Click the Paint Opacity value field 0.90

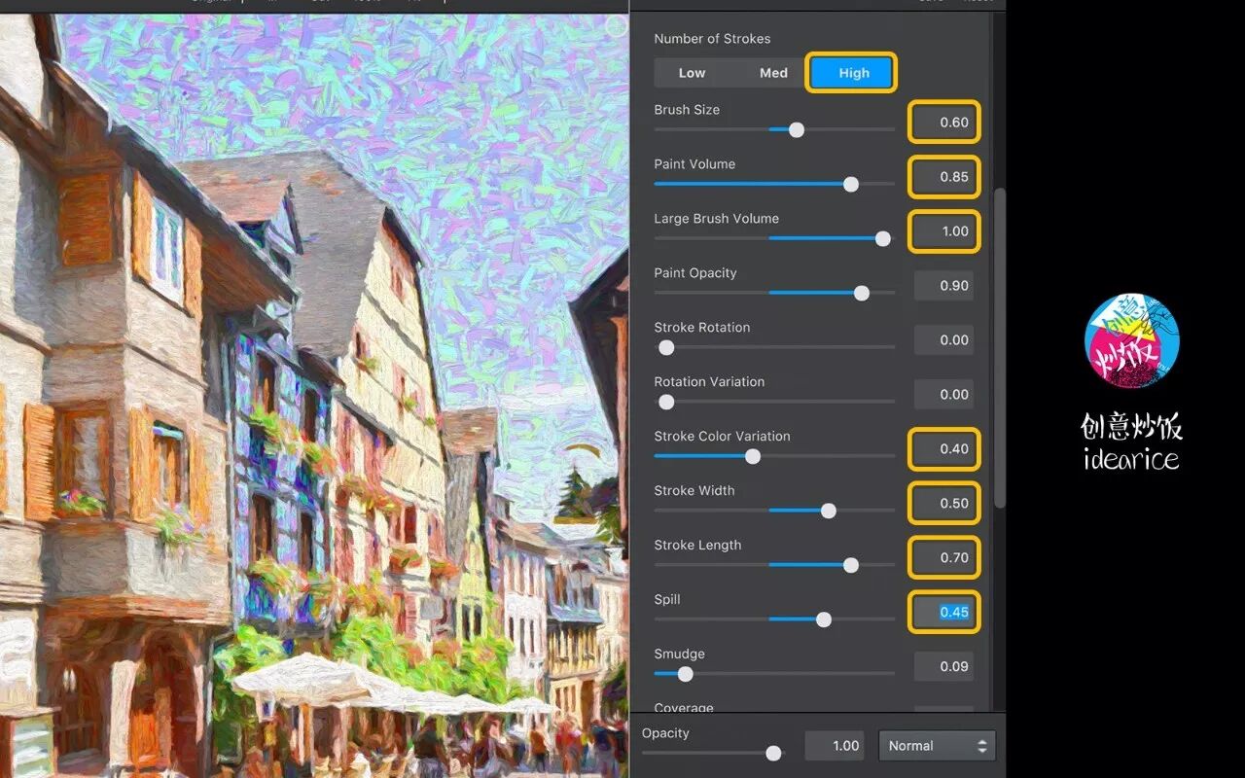click(943, 286)
